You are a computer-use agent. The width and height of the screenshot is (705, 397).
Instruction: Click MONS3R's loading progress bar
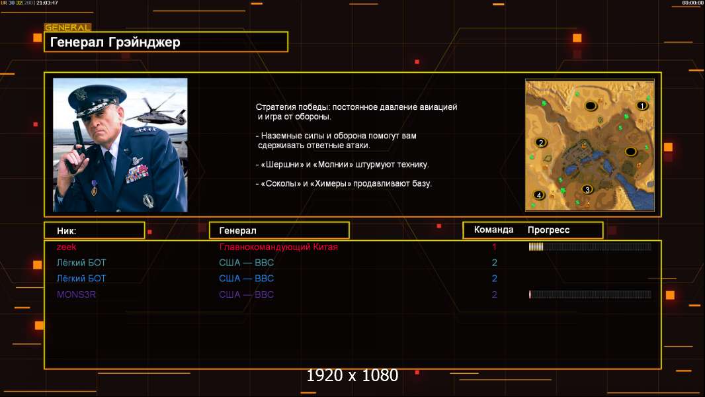(590, 294)
